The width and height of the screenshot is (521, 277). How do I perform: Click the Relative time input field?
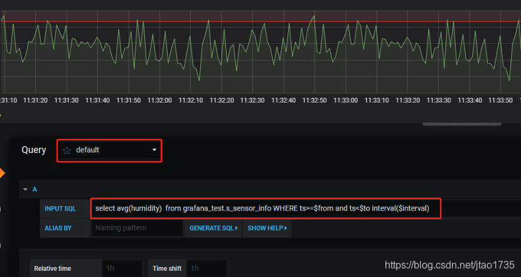(122, 268)
